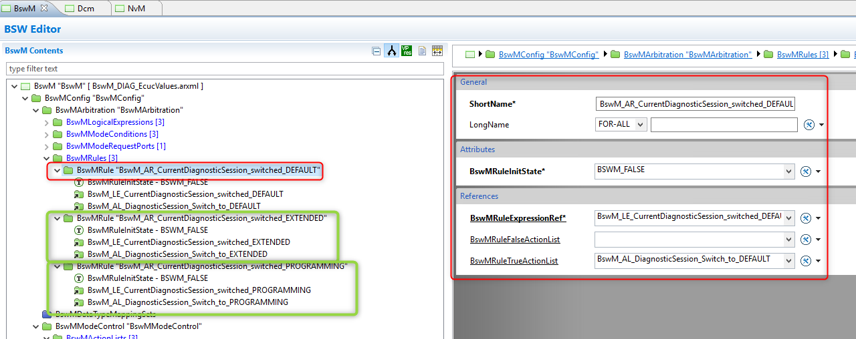Follow the BswMRuleFalseActionList label link
Image resolution: width=856 pixels, height=339 pixels.
pyautogui.click(x=515, y=240)
